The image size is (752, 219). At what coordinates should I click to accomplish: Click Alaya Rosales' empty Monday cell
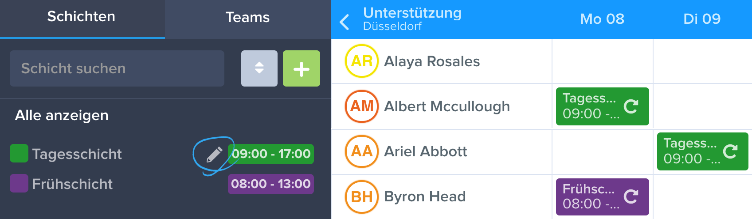pyautogui.click(x=603, y=61)
